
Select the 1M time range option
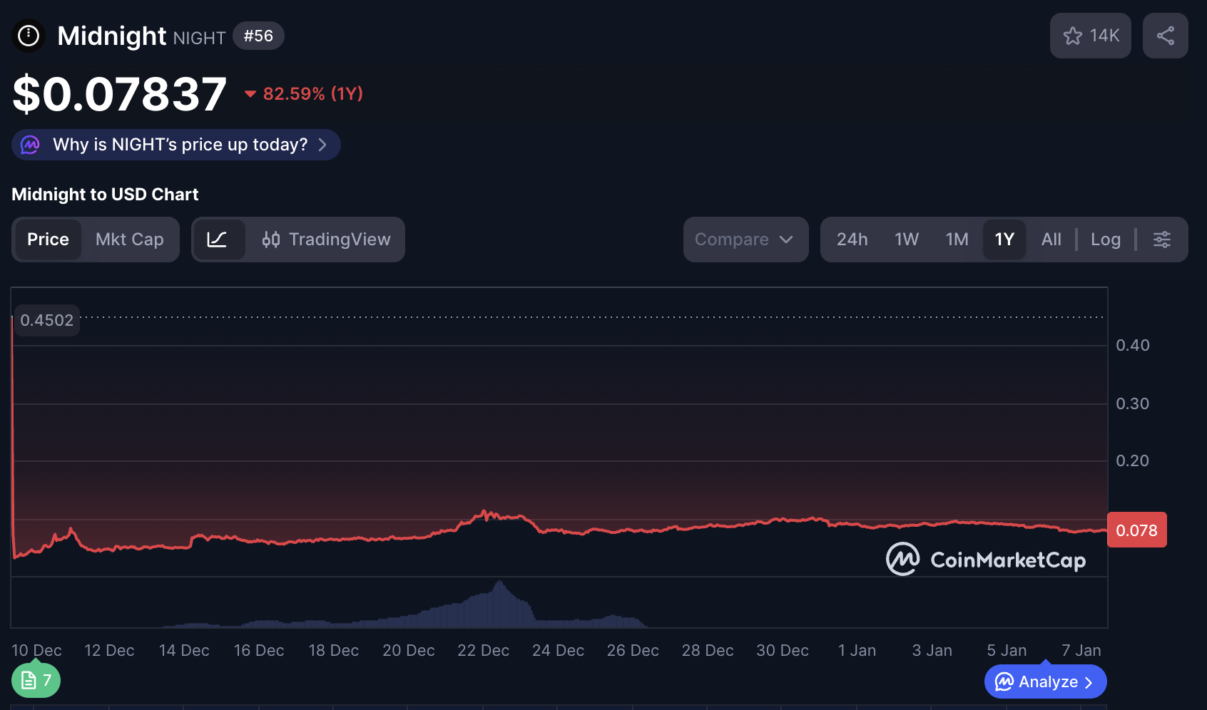(957, 240)
